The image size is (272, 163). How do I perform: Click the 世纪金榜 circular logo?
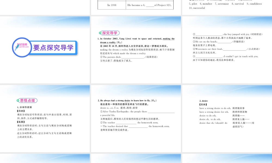tap(22, 47)
